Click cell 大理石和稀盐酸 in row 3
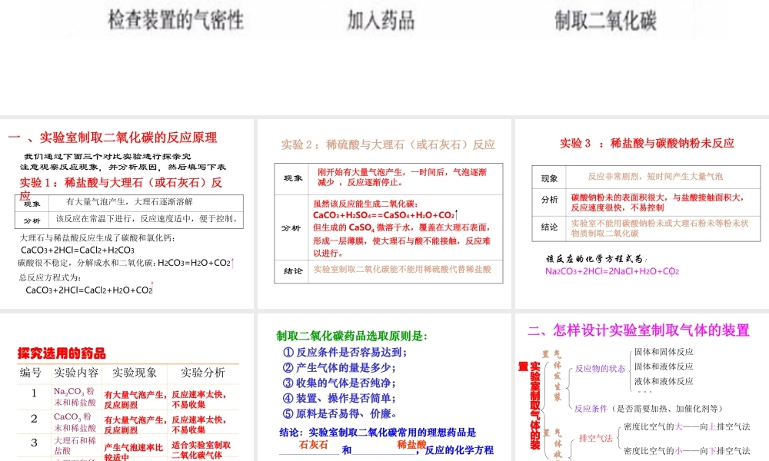769x461 pixels. pyautogui.click(x=75, y=446)
